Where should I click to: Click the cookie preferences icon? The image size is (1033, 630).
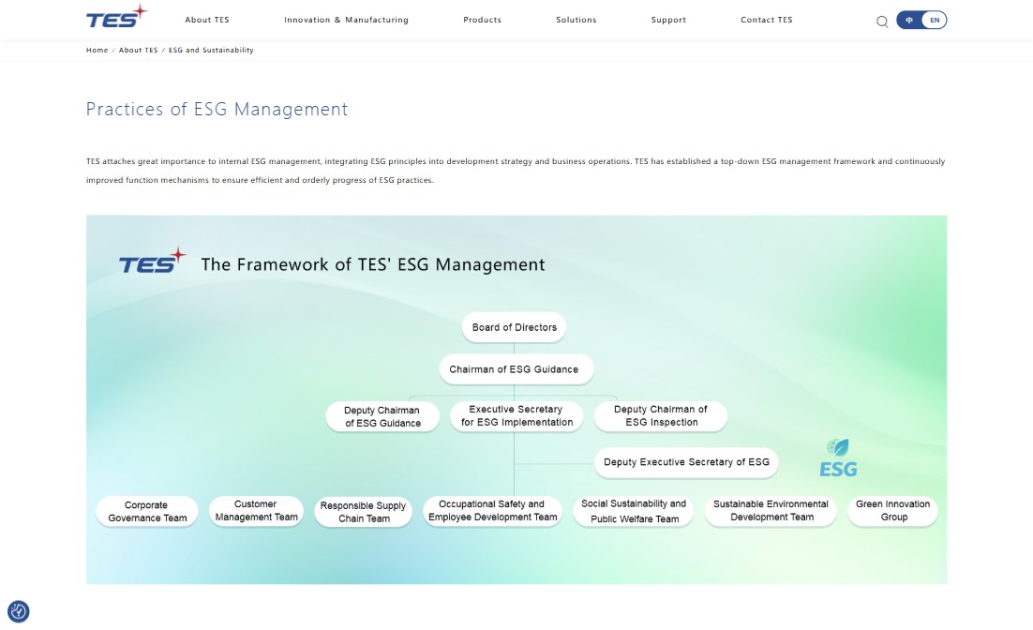pos(19,612)
